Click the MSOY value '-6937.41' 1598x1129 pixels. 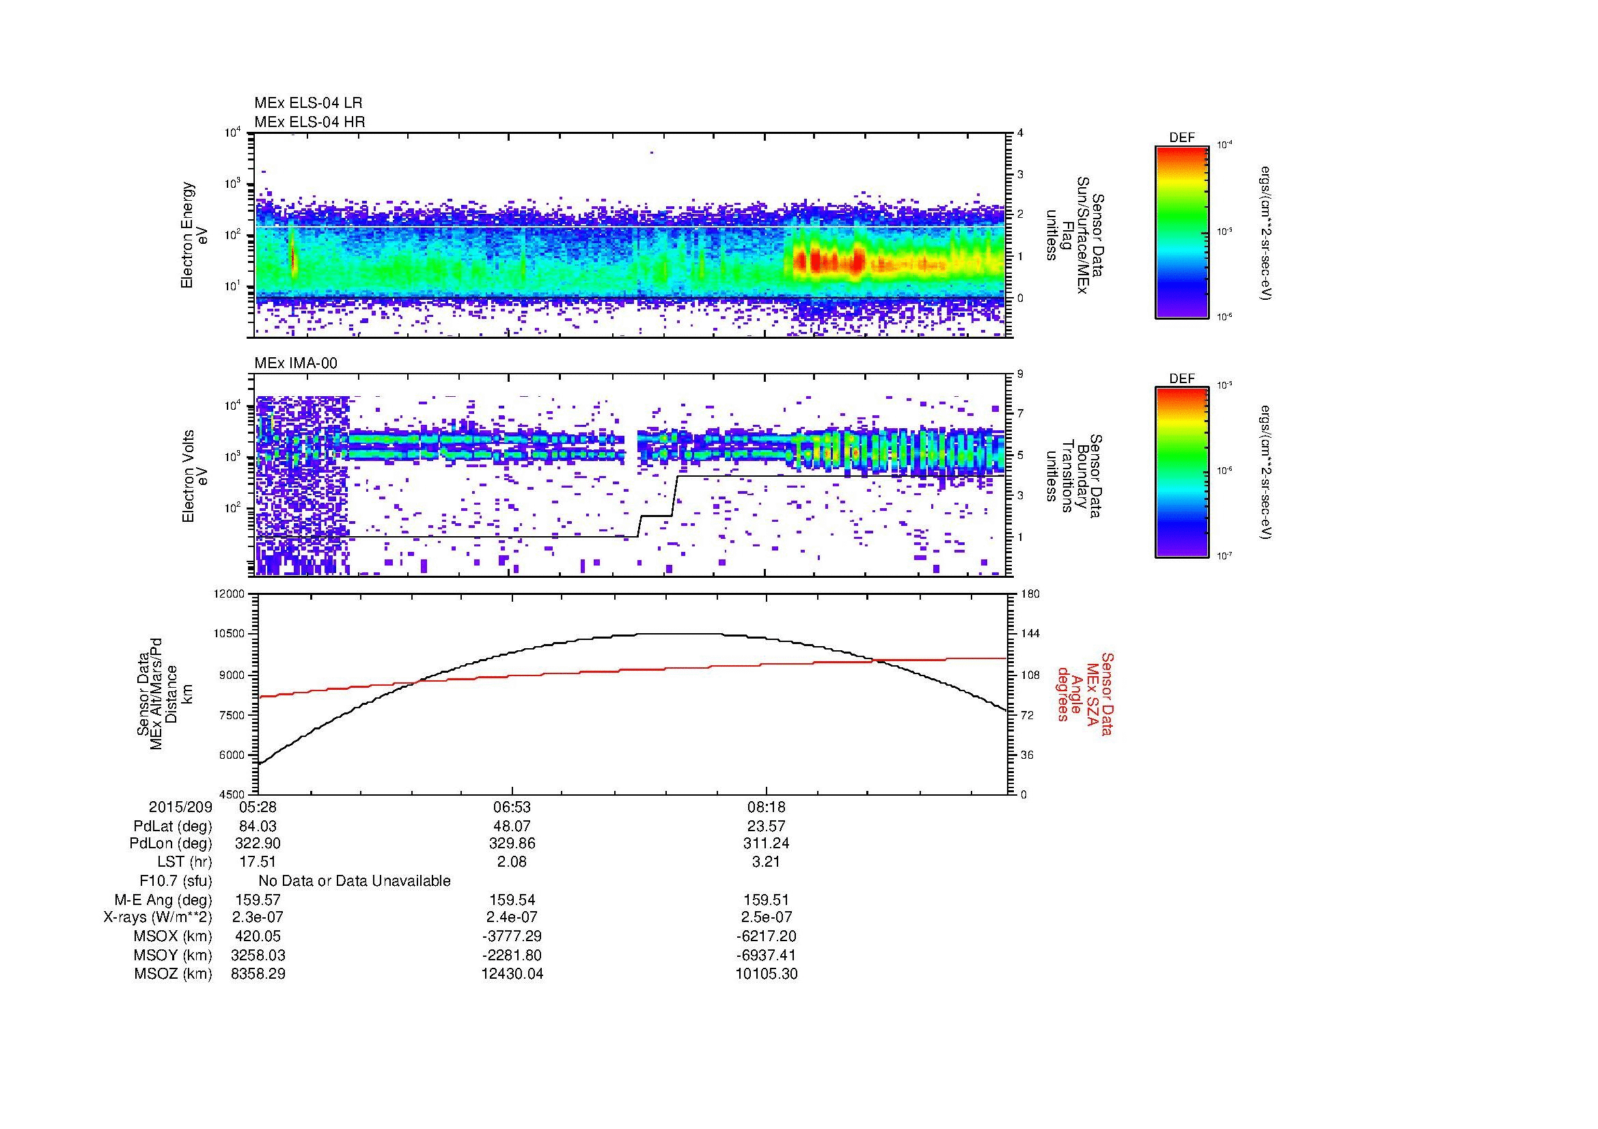(x=767, y=955)
